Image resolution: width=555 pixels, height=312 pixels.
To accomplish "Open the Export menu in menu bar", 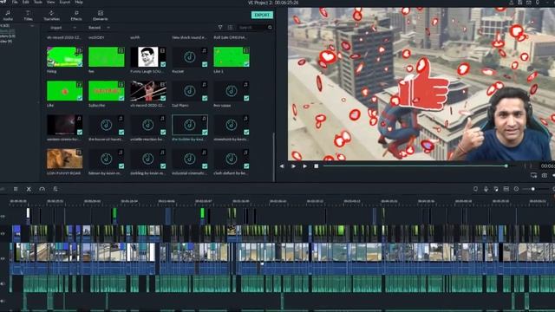I will pyautogui.click(x=65, y=2).
